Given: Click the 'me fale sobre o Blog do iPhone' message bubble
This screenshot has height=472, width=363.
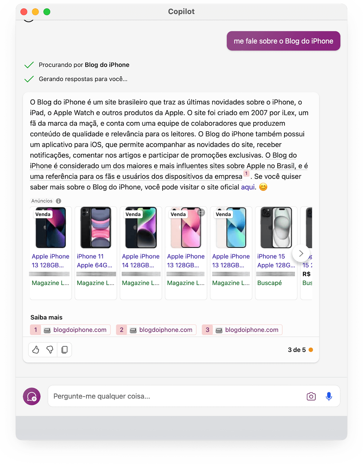Looking at the screenshot, I should click(283, 41).
